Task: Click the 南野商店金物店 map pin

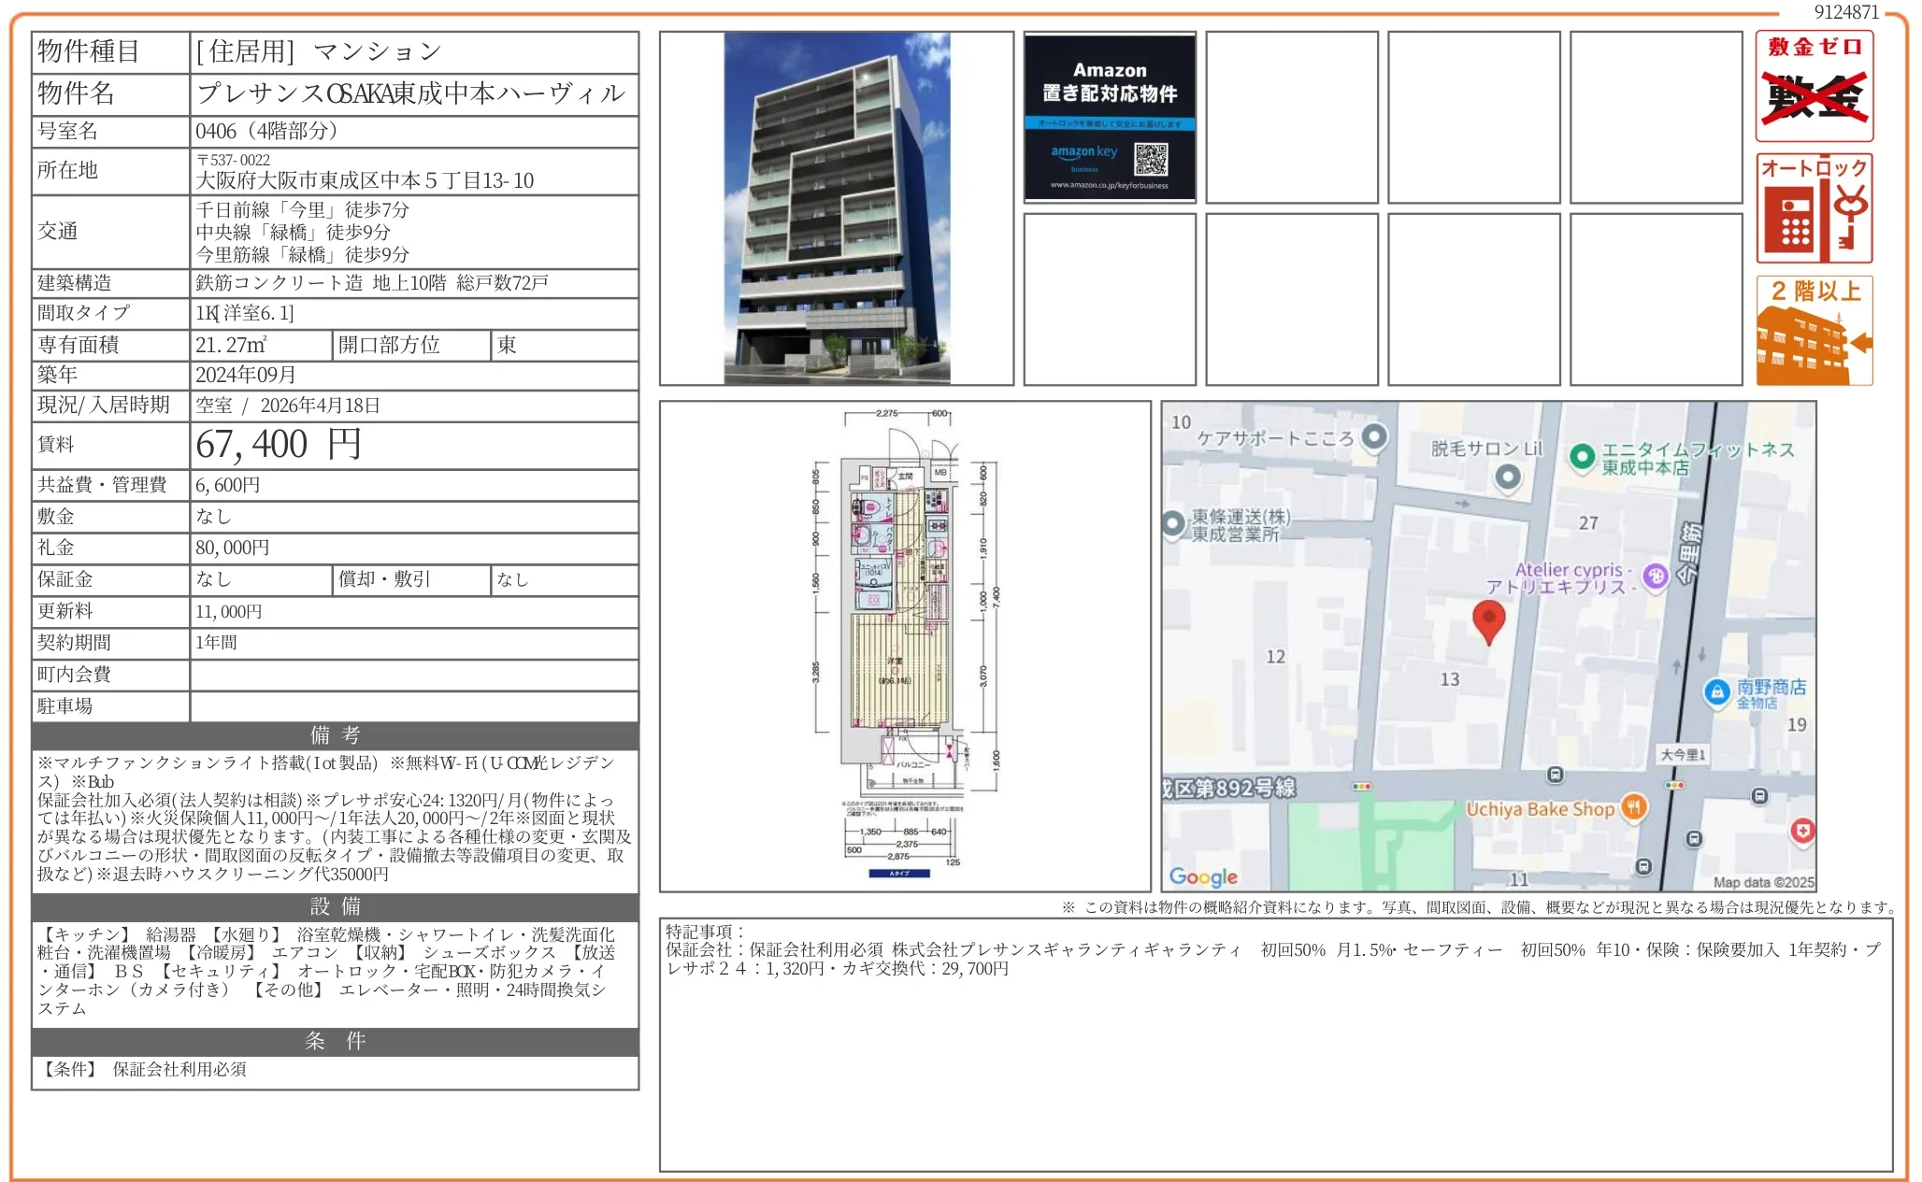Action: tap(1717, 694)
